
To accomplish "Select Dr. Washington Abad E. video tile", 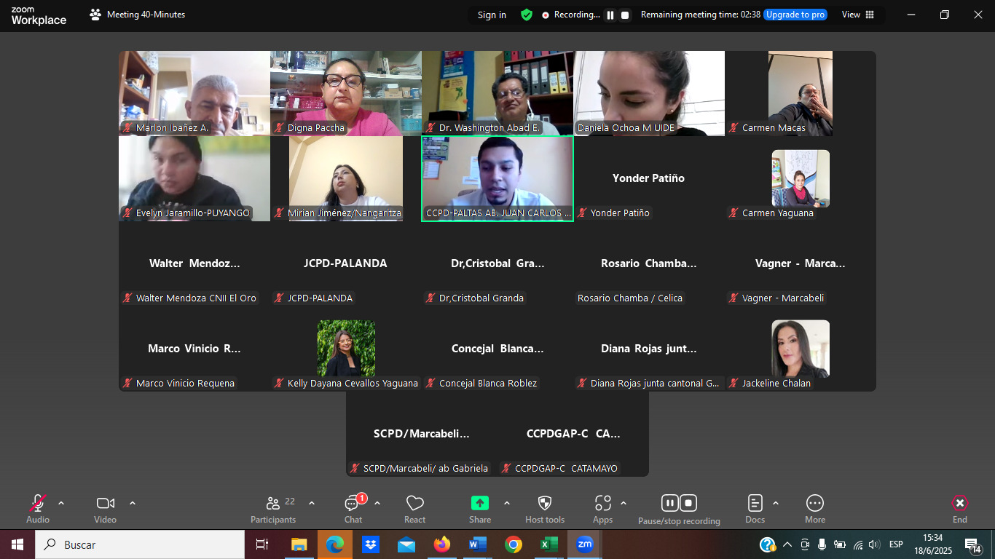I will [497, 93].
